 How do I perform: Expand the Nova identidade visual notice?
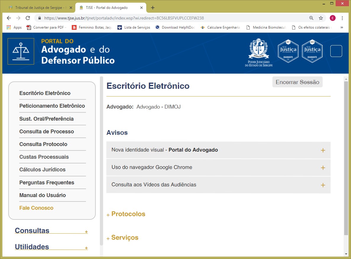coord(323,150)
